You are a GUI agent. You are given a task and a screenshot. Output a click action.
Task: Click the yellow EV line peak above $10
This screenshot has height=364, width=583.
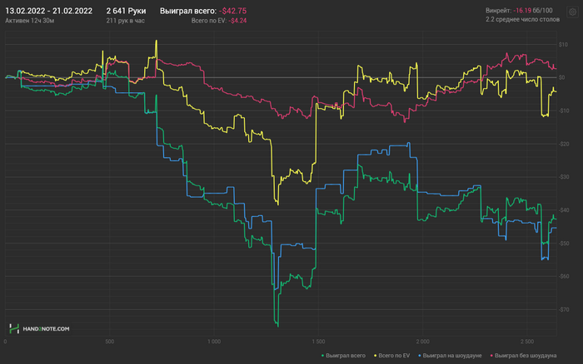point(157,41)
